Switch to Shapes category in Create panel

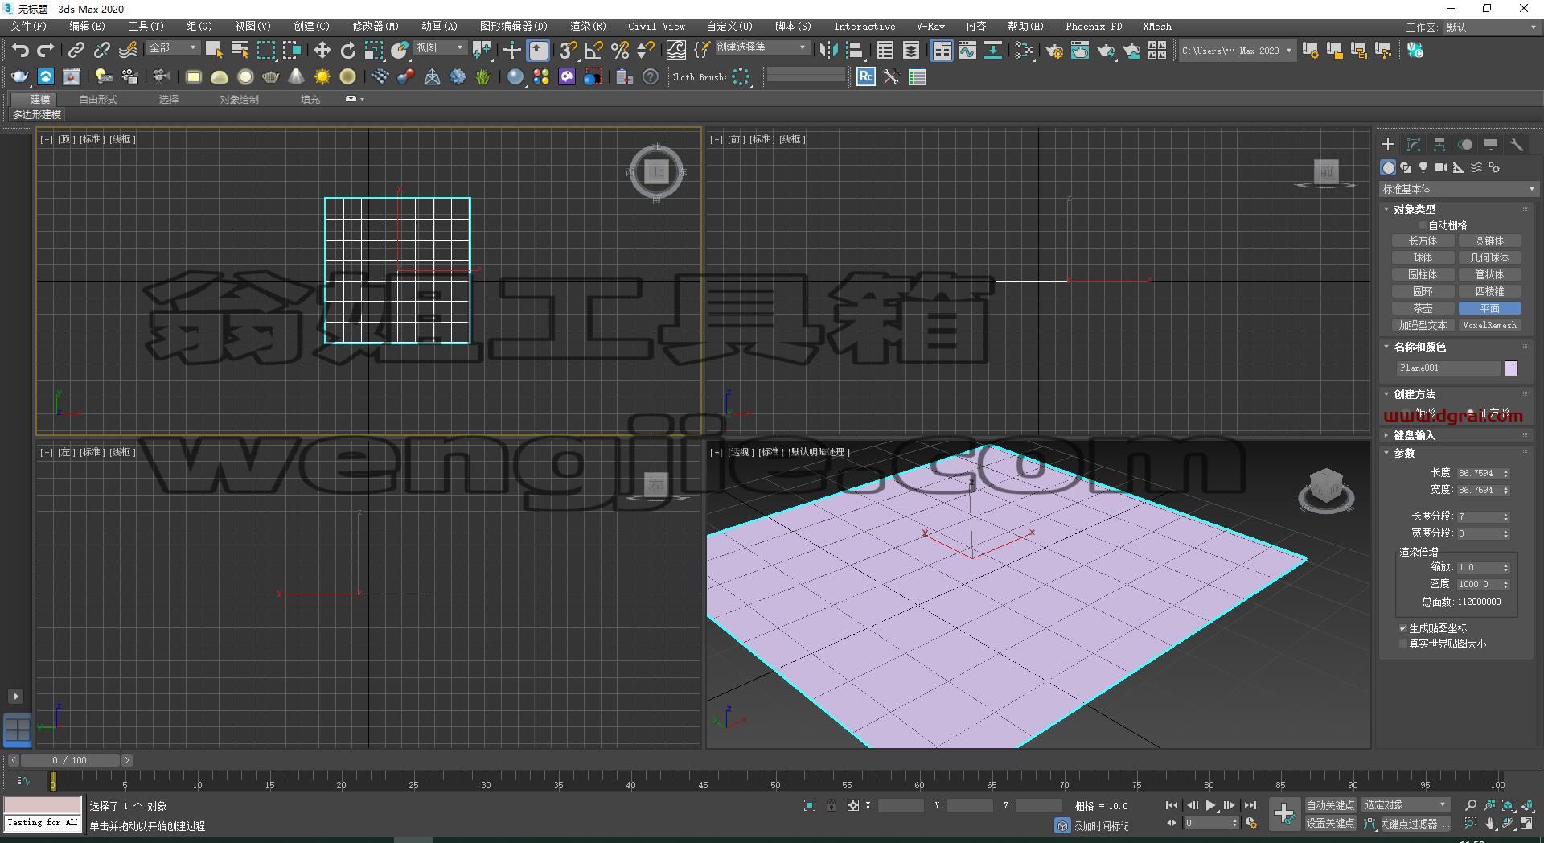[1406, 167]
